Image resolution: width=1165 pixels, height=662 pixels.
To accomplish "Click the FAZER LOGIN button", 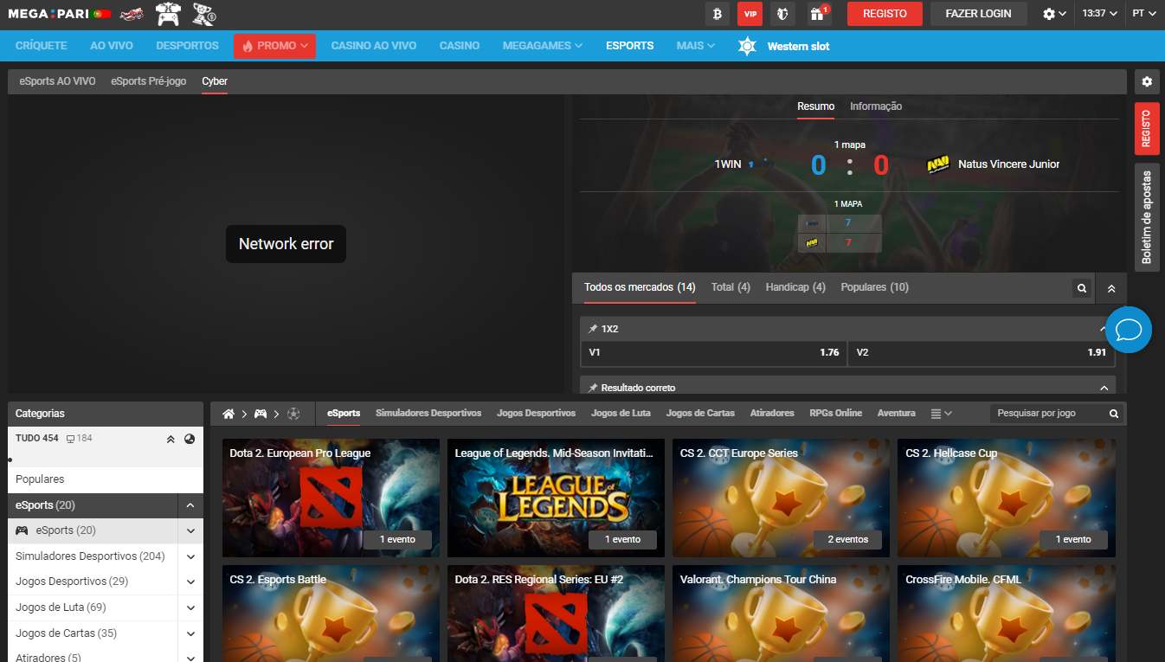I will pos(979,14).
